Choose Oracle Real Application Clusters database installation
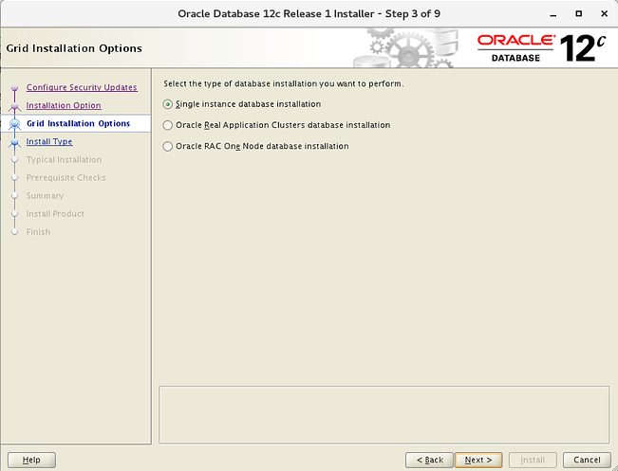This screenshot has width=618, height=471. (x=168, y=125)
